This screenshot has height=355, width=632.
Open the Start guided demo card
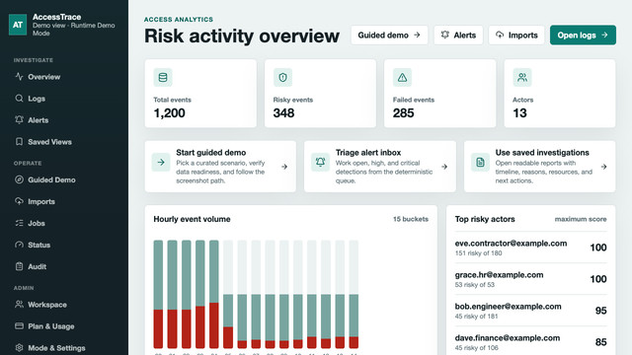coord(220,167)
